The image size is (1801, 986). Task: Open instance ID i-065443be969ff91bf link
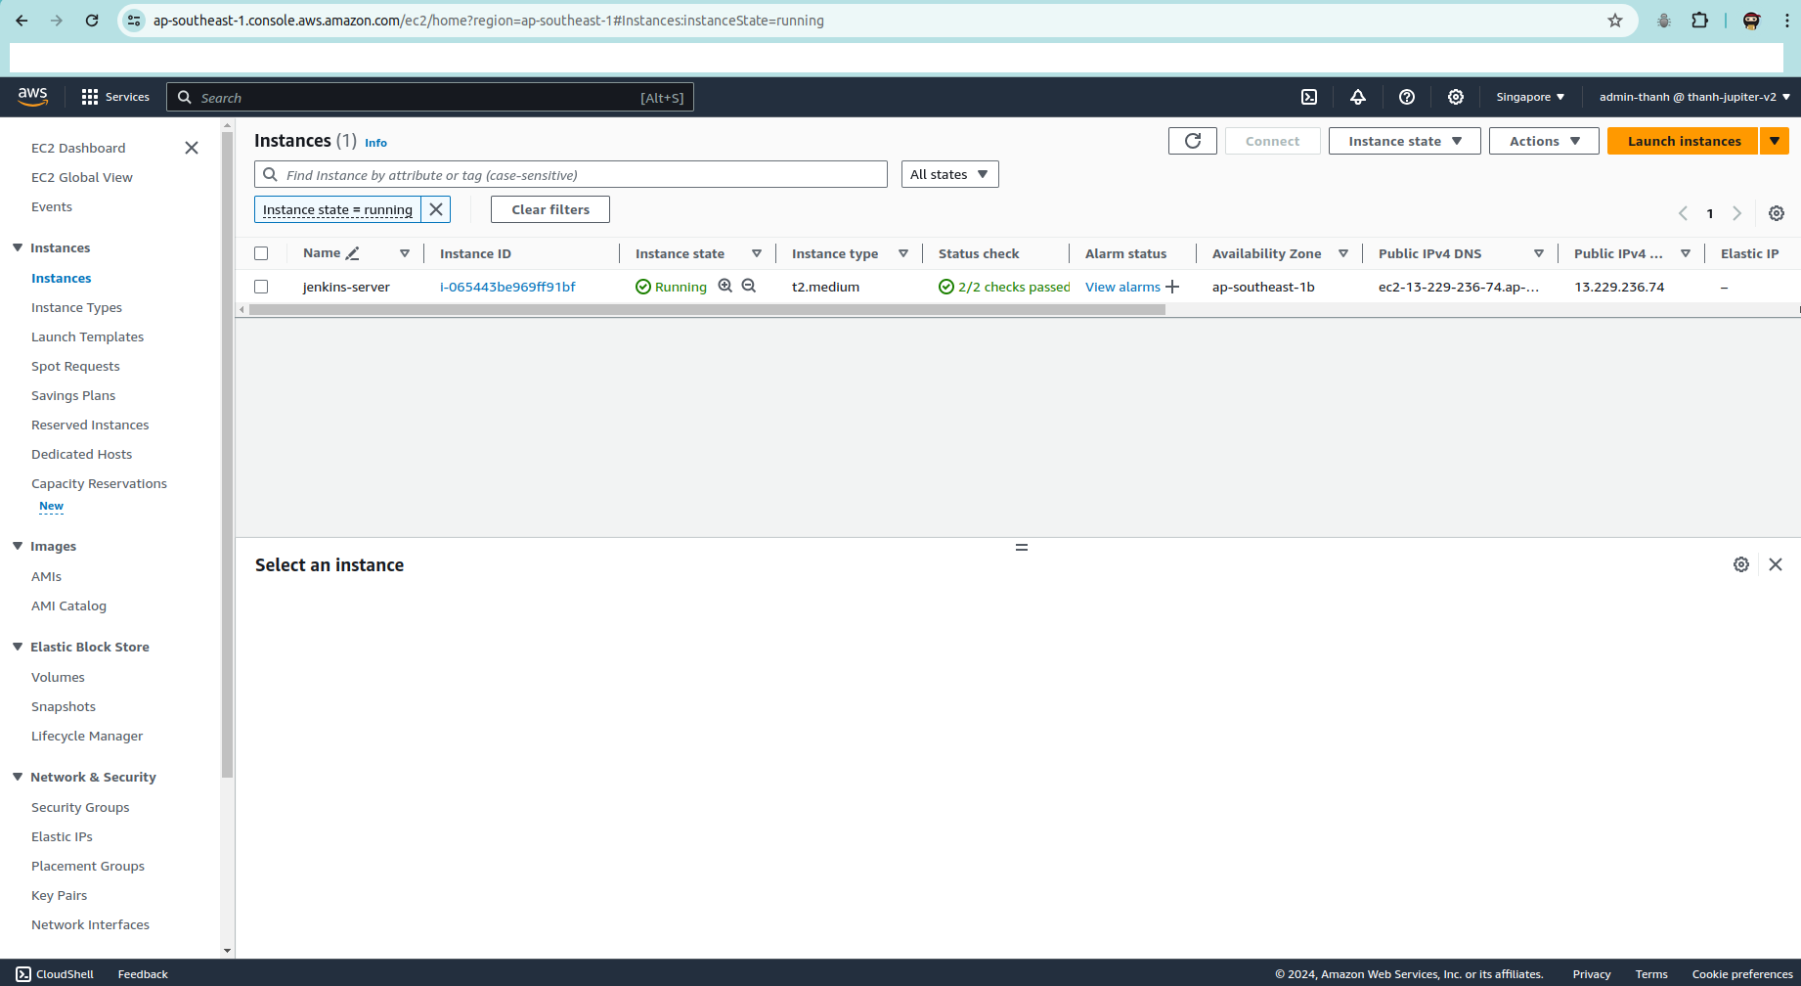507,287
